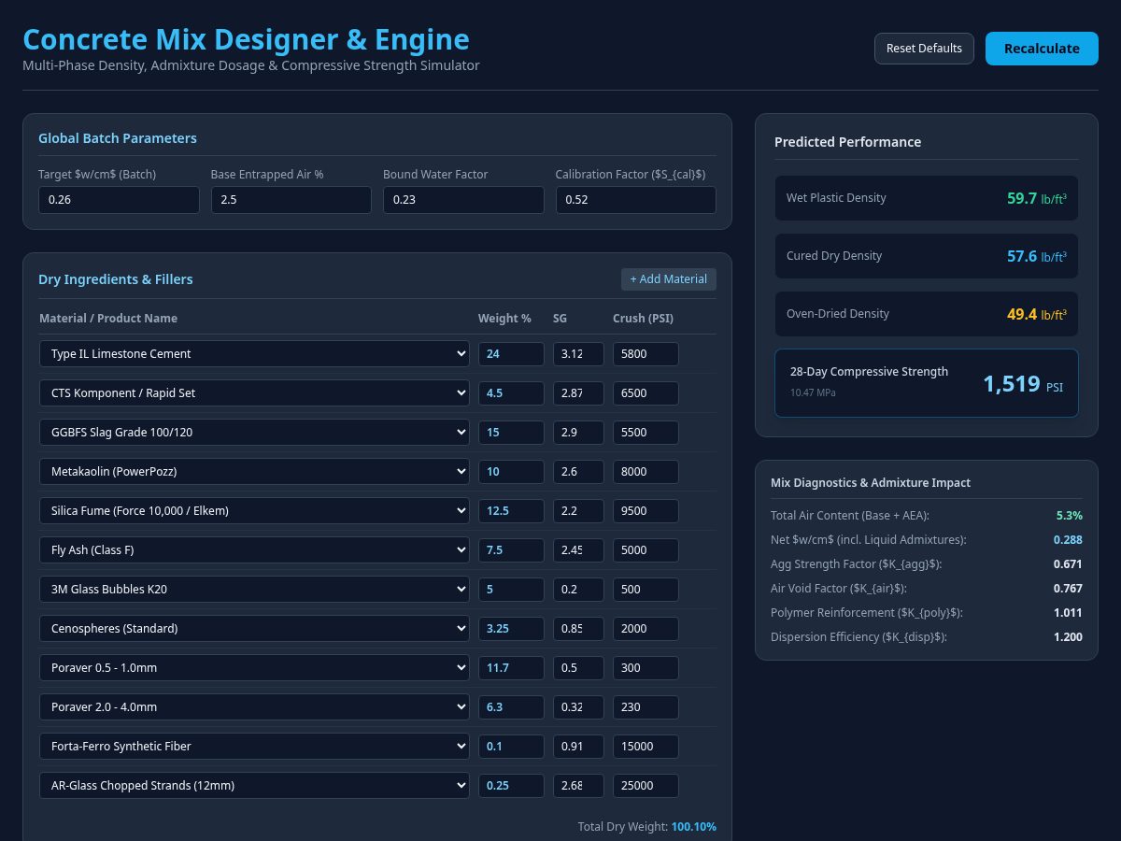Edit Poraver 0.5 - 1.0mm SG field
Screen dimensions: 1121x841
[x=578, y=668]
